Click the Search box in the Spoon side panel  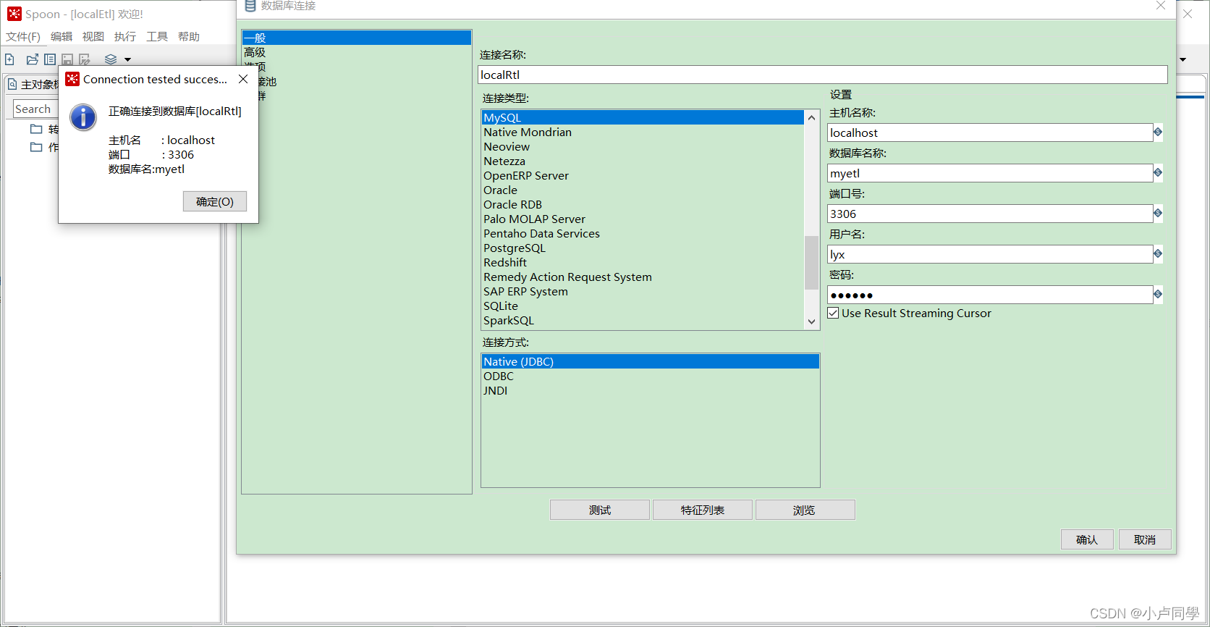click(35, 109)
